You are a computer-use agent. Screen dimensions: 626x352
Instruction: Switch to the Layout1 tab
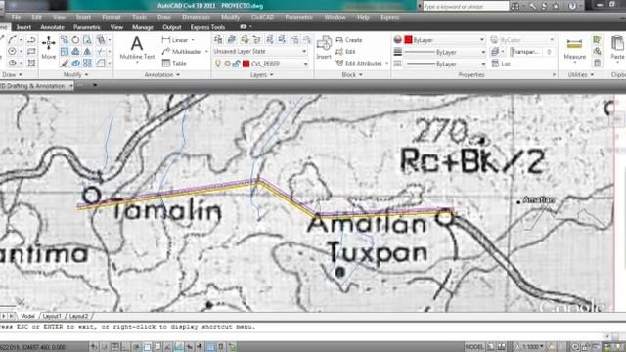(x=52, y=316)
